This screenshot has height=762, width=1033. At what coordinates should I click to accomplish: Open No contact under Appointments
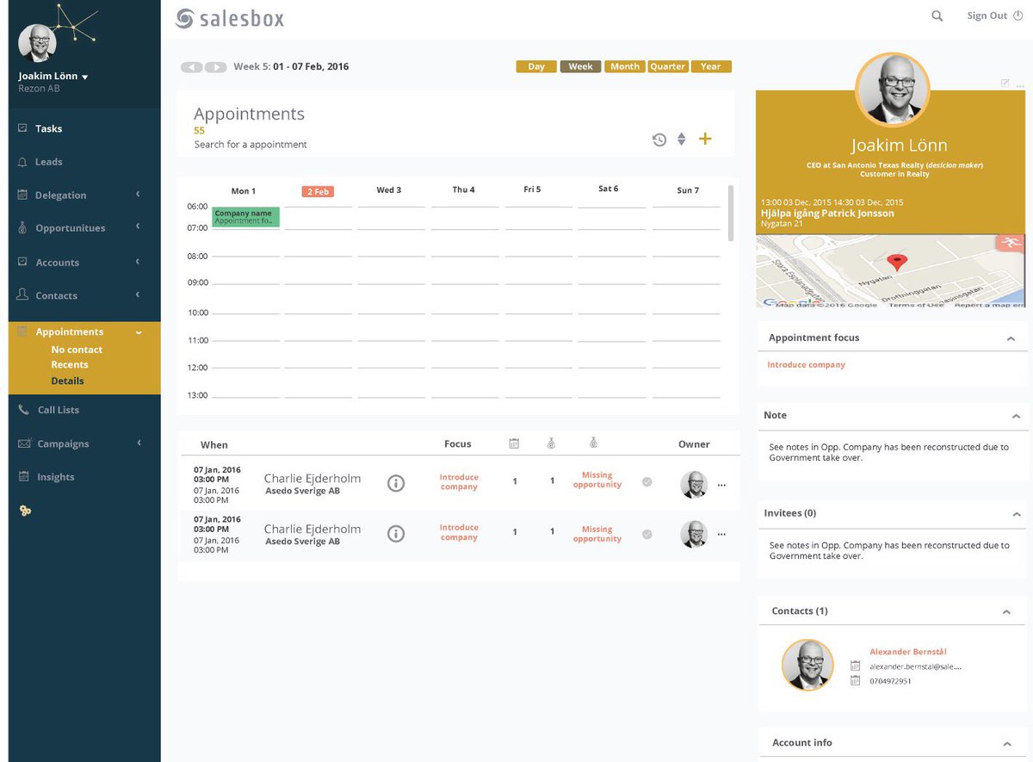[77, 350]
